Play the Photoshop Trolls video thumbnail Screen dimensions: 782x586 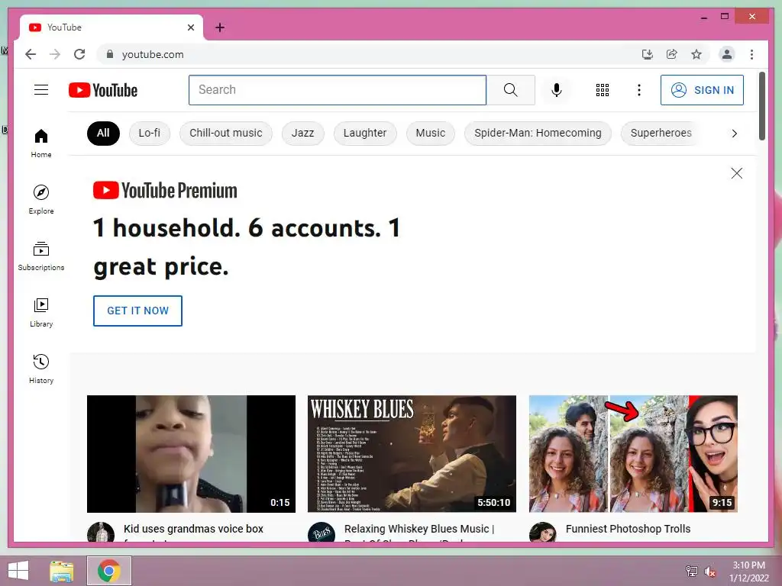633,453
